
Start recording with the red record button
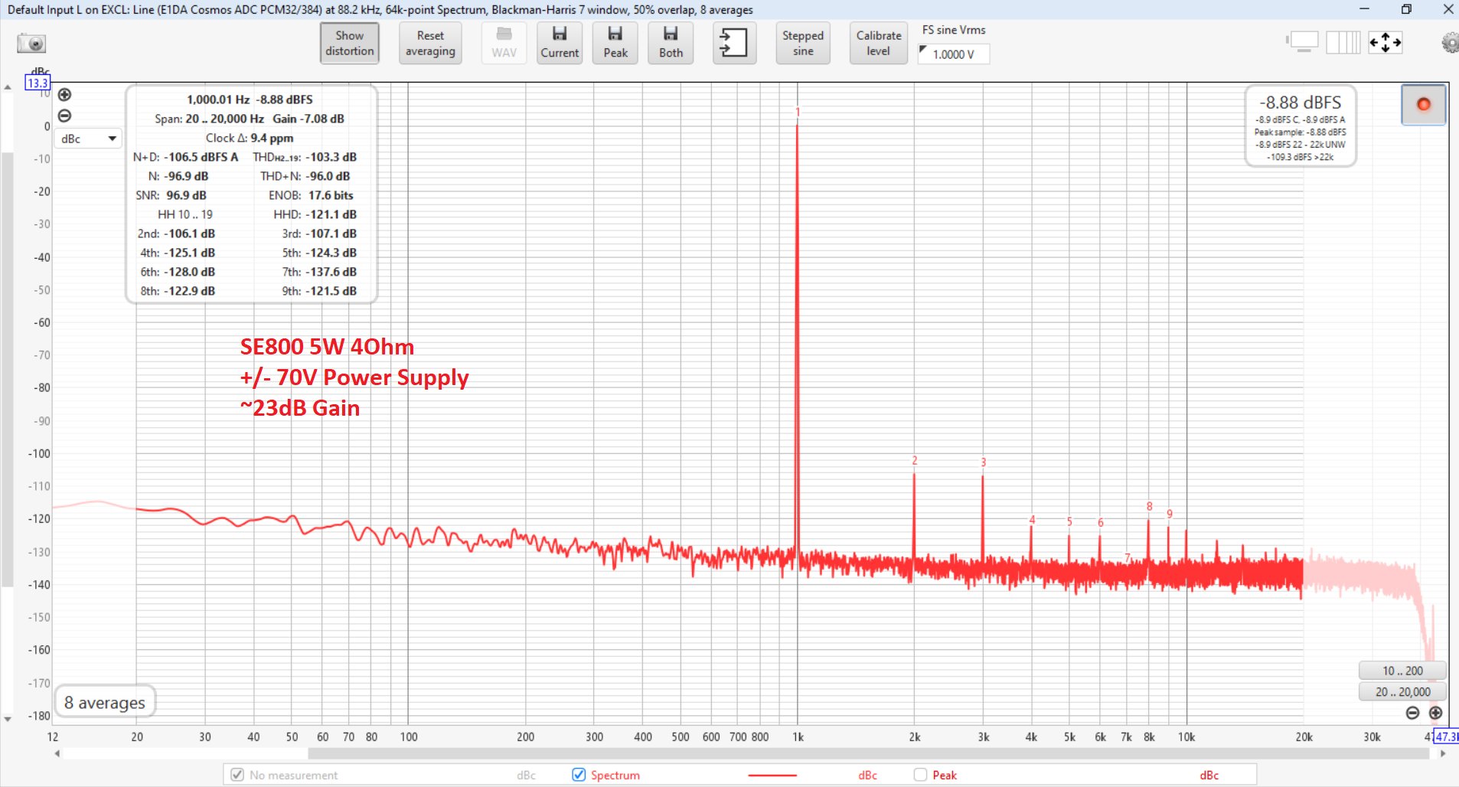[x=1423, y=104]
